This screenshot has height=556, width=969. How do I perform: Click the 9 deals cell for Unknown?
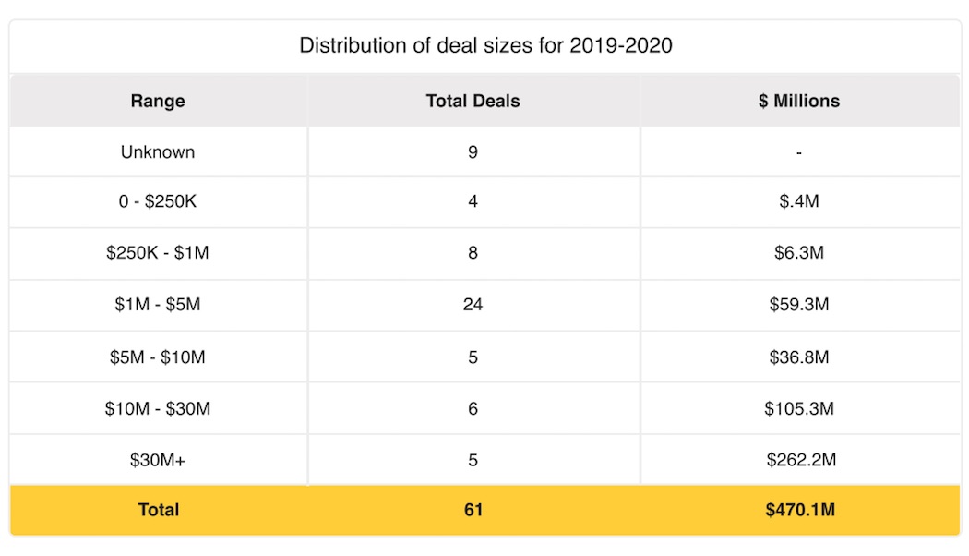point(473,152)
